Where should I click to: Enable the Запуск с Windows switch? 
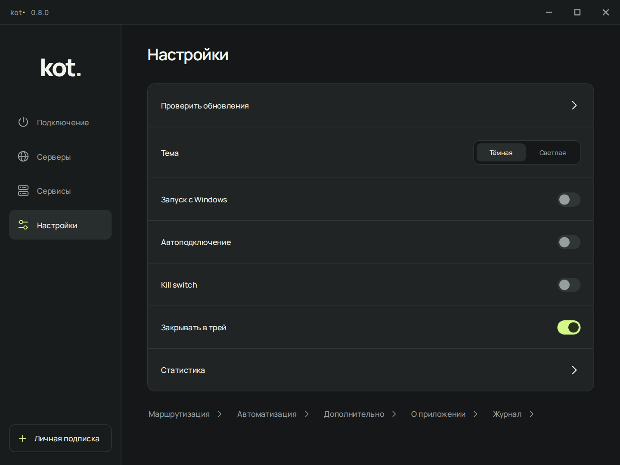569,199
